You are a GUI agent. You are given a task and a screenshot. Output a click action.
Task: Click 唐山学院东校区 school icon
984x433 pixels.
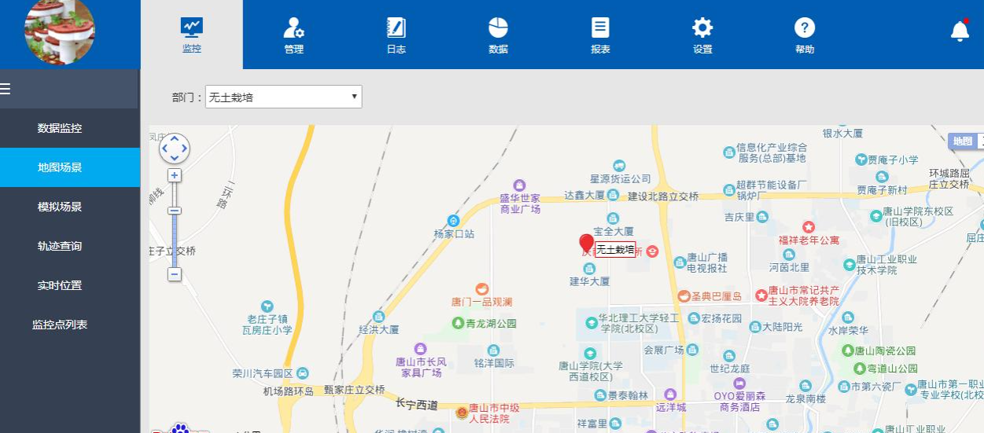[x=876, y=215]
